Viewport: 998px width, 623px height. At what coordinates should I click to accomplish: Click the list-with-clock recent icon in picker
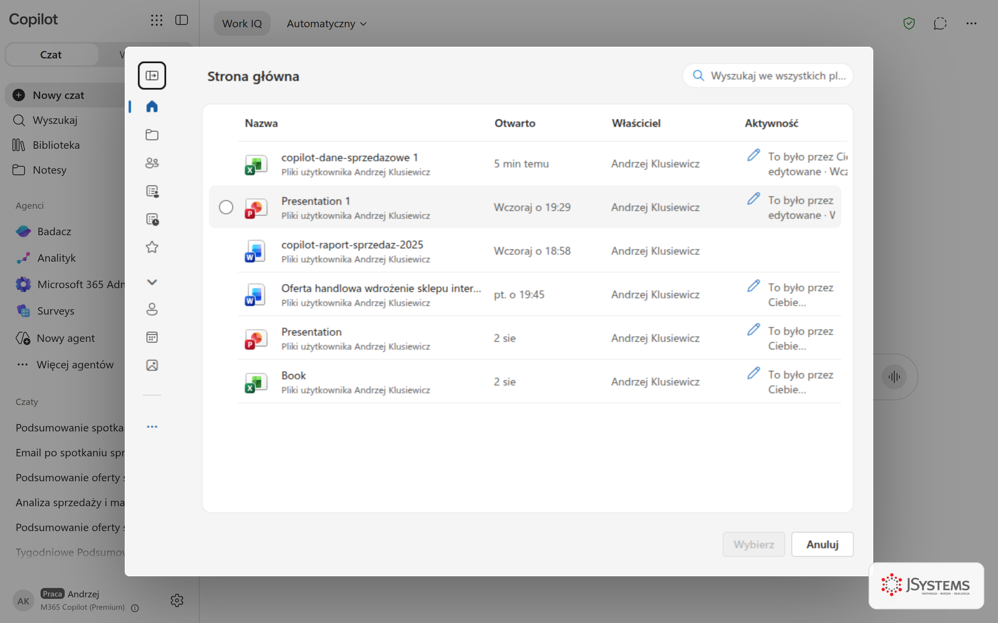(152, 219)
